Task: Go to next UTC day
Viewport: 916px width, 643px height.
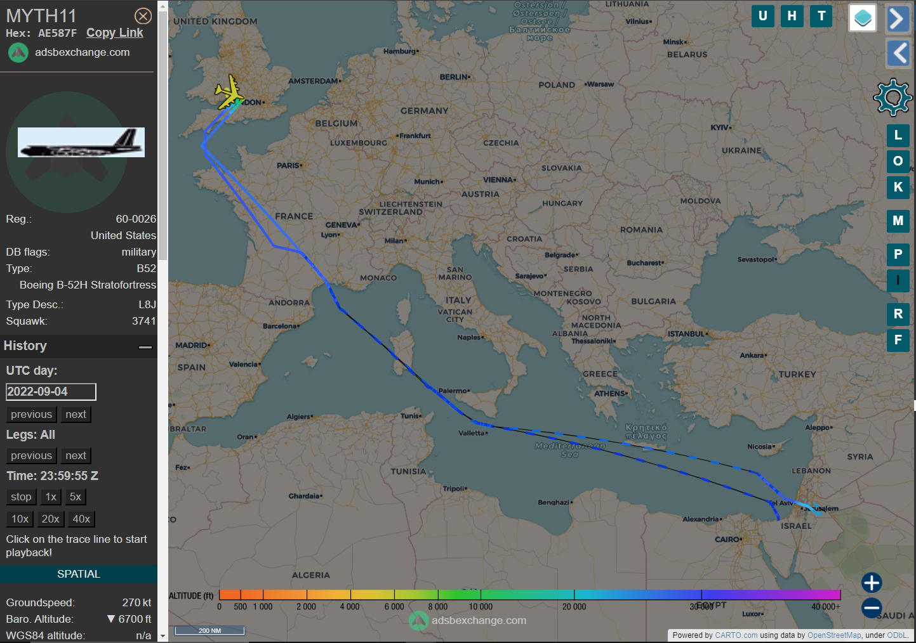Action: coord(76,414)
